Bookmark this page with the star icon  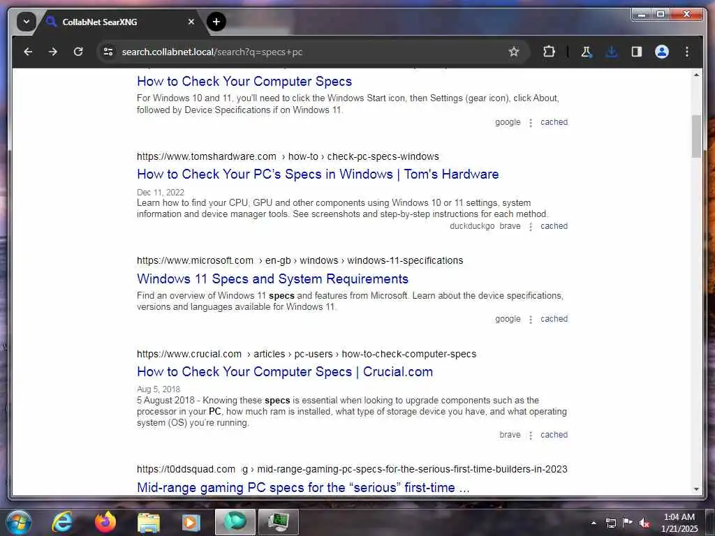514,52
